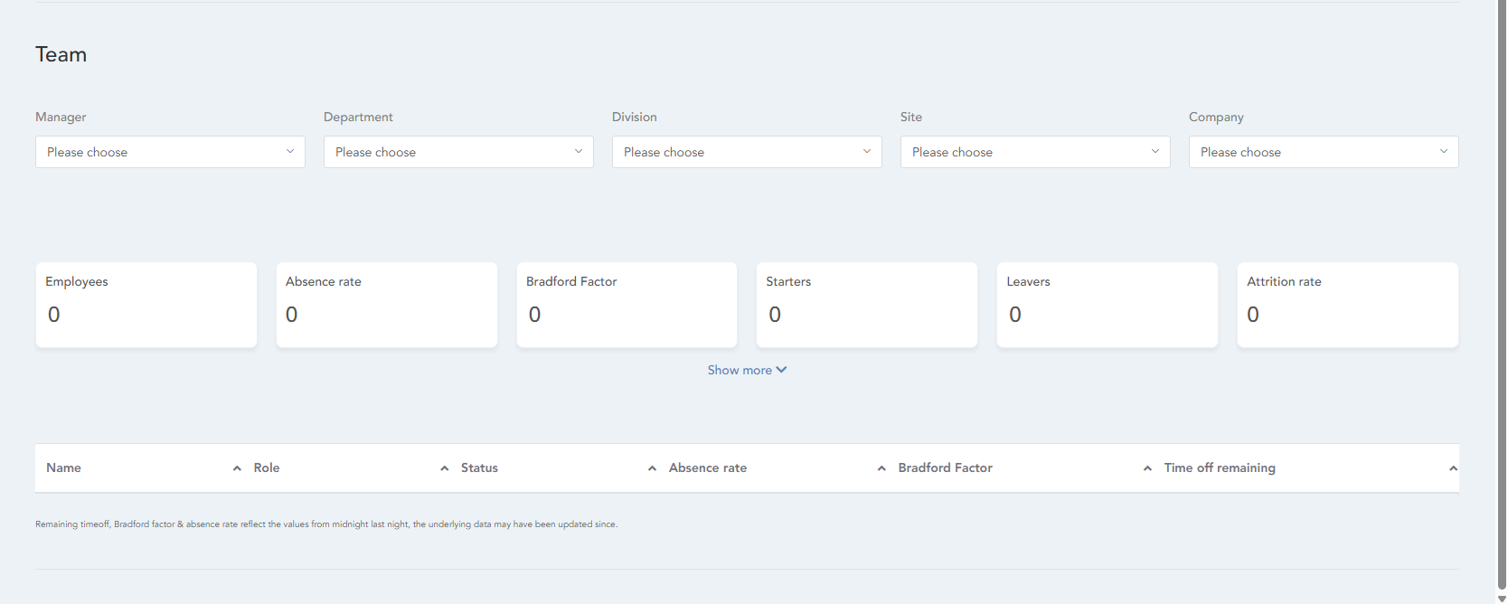1508x604 pixels.
Task: Open the Site dropdown
Action: [1035, 152]
